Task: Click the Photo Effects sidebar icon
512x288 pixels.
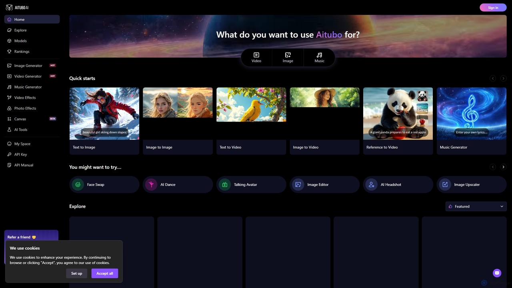Action: coord(10,108)
